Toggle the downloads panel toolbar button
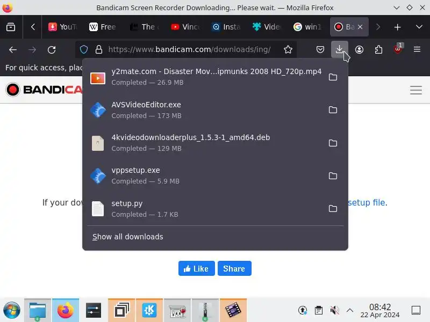Screen dimensions: 430x322 pos(340,49)
